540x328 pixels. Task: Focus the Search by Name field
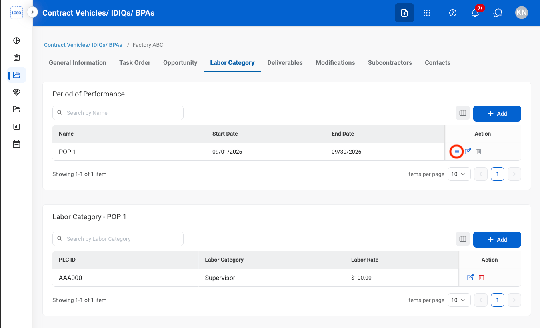coord(118,113)
